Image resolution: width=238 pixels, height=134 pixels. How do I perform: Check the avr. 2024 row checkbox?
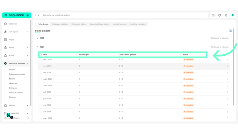(40, 111)
